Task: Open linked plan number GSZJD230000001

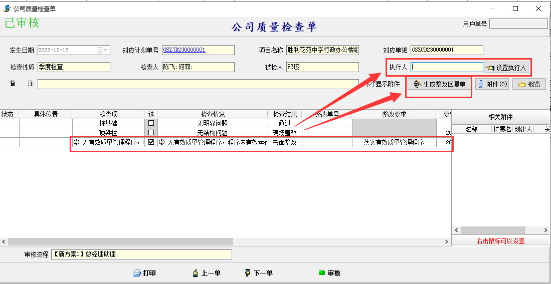Action: (185, 50)
